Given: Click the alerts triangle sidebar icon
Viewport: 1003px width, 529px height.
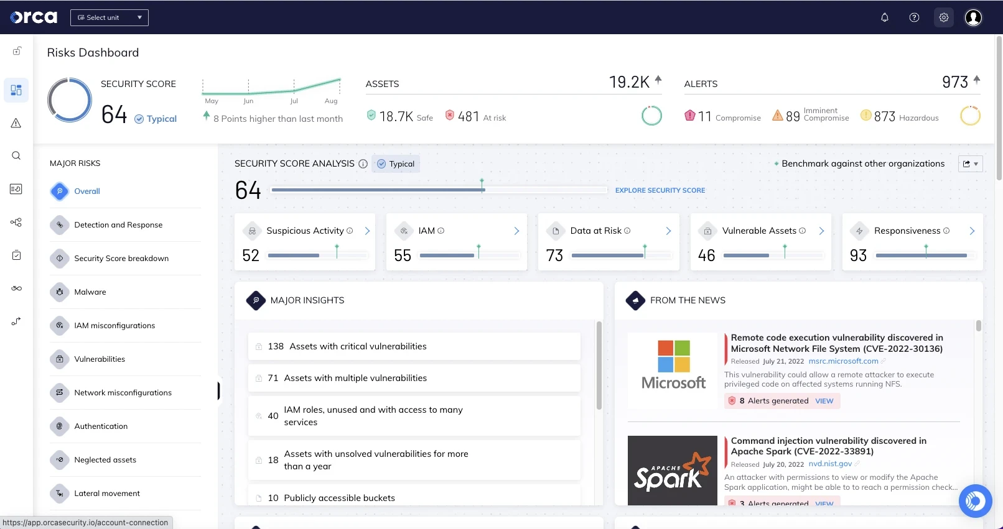Looking at the screenshot, I should point(16,123).
